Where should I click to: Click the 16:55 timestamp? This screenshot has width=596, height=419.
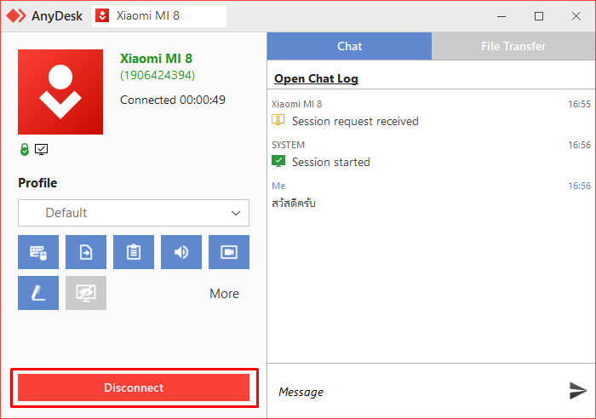click(x=579, y=104)
